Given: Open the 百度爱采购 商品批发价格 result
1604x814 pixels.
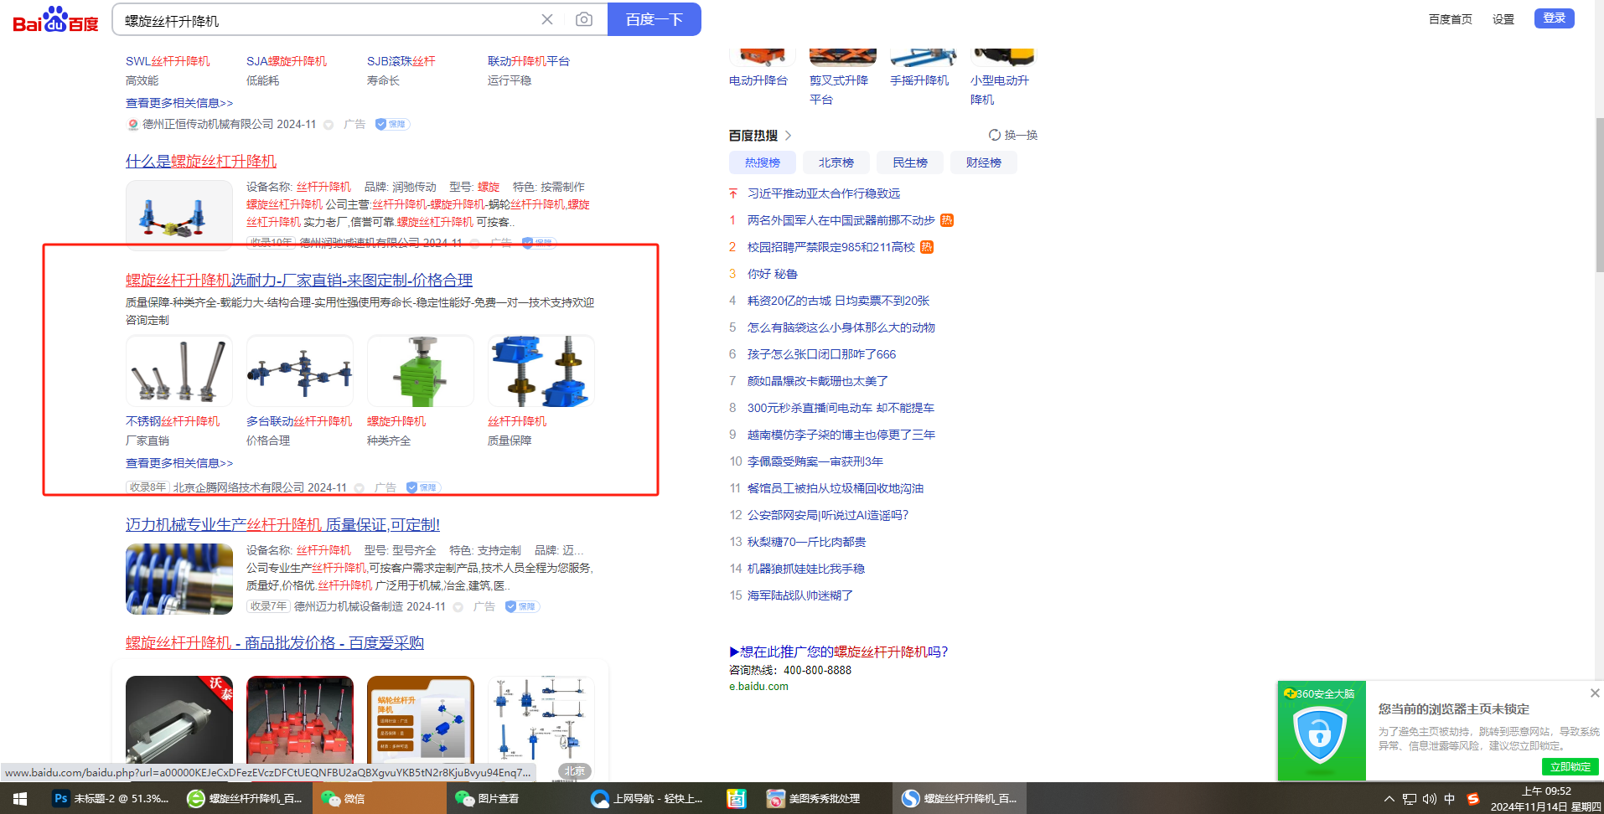Looking at the screenshot, I should 275,643.
